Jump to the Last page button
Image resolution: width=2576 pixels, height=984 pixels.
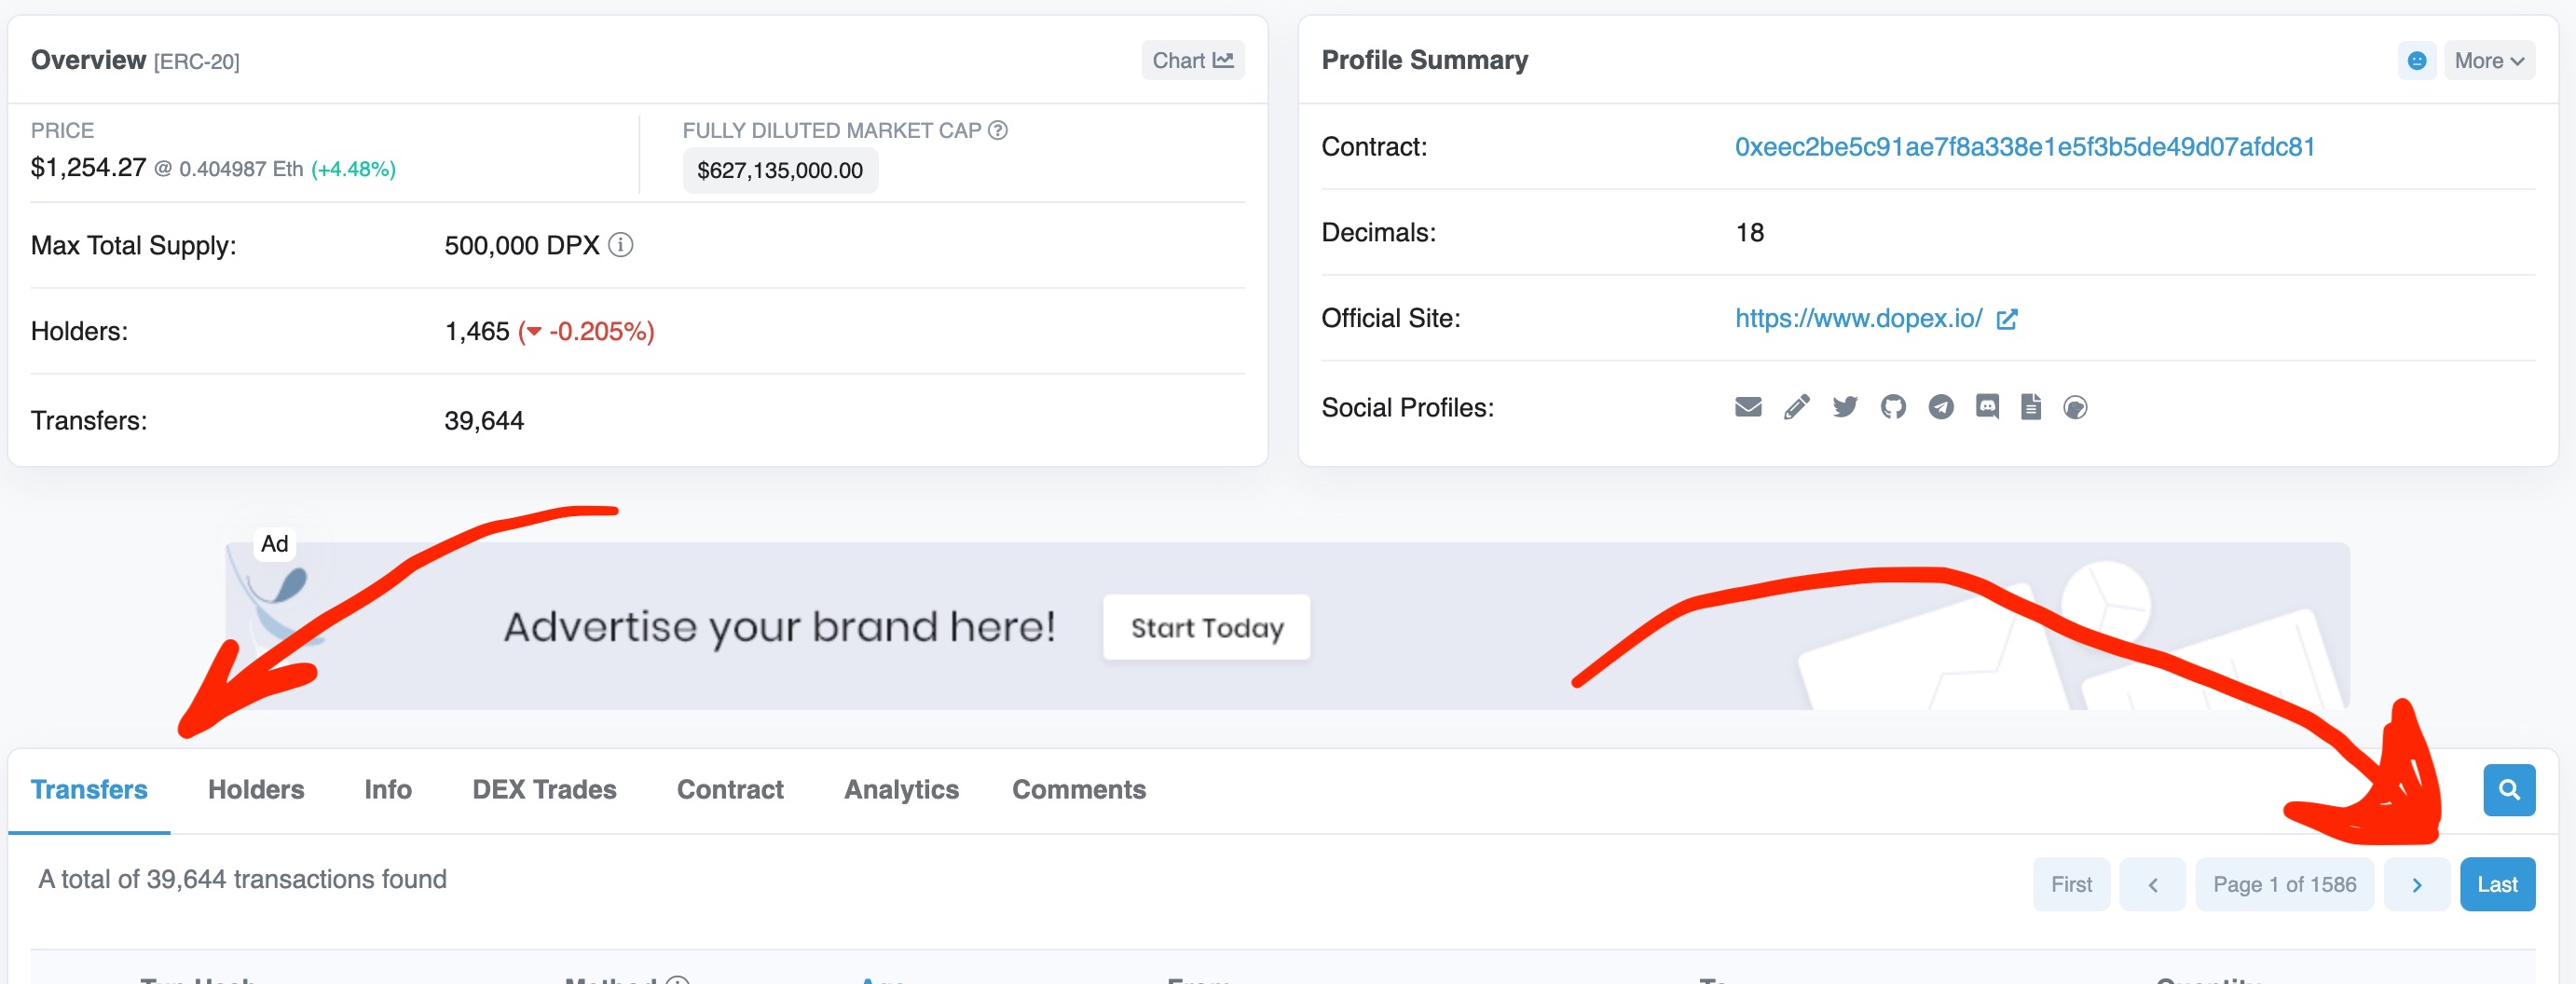[2496, 885]
